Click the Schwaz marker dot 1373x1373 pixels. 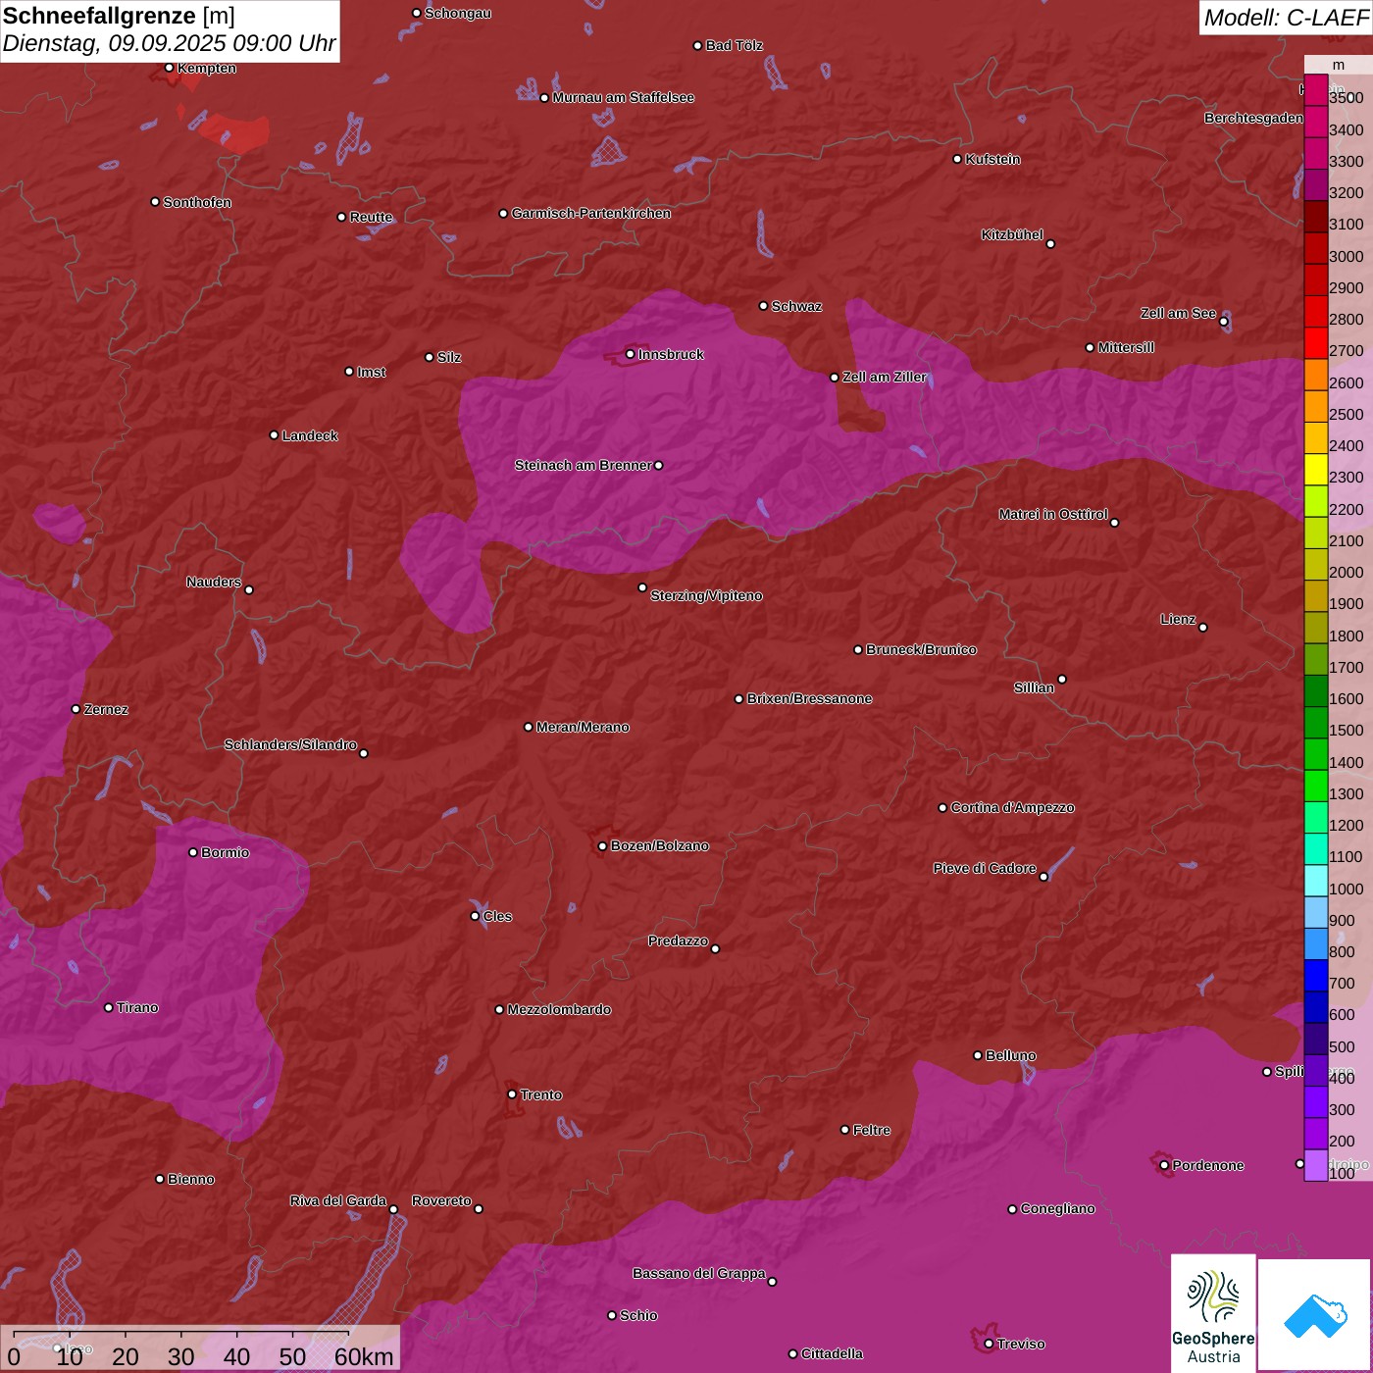click(763, 306)
